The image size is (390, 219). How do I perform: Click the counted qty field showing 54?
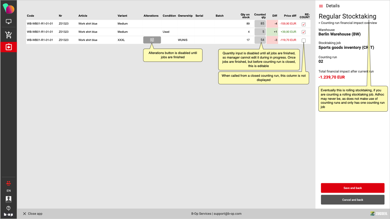(x=260, y=40)
